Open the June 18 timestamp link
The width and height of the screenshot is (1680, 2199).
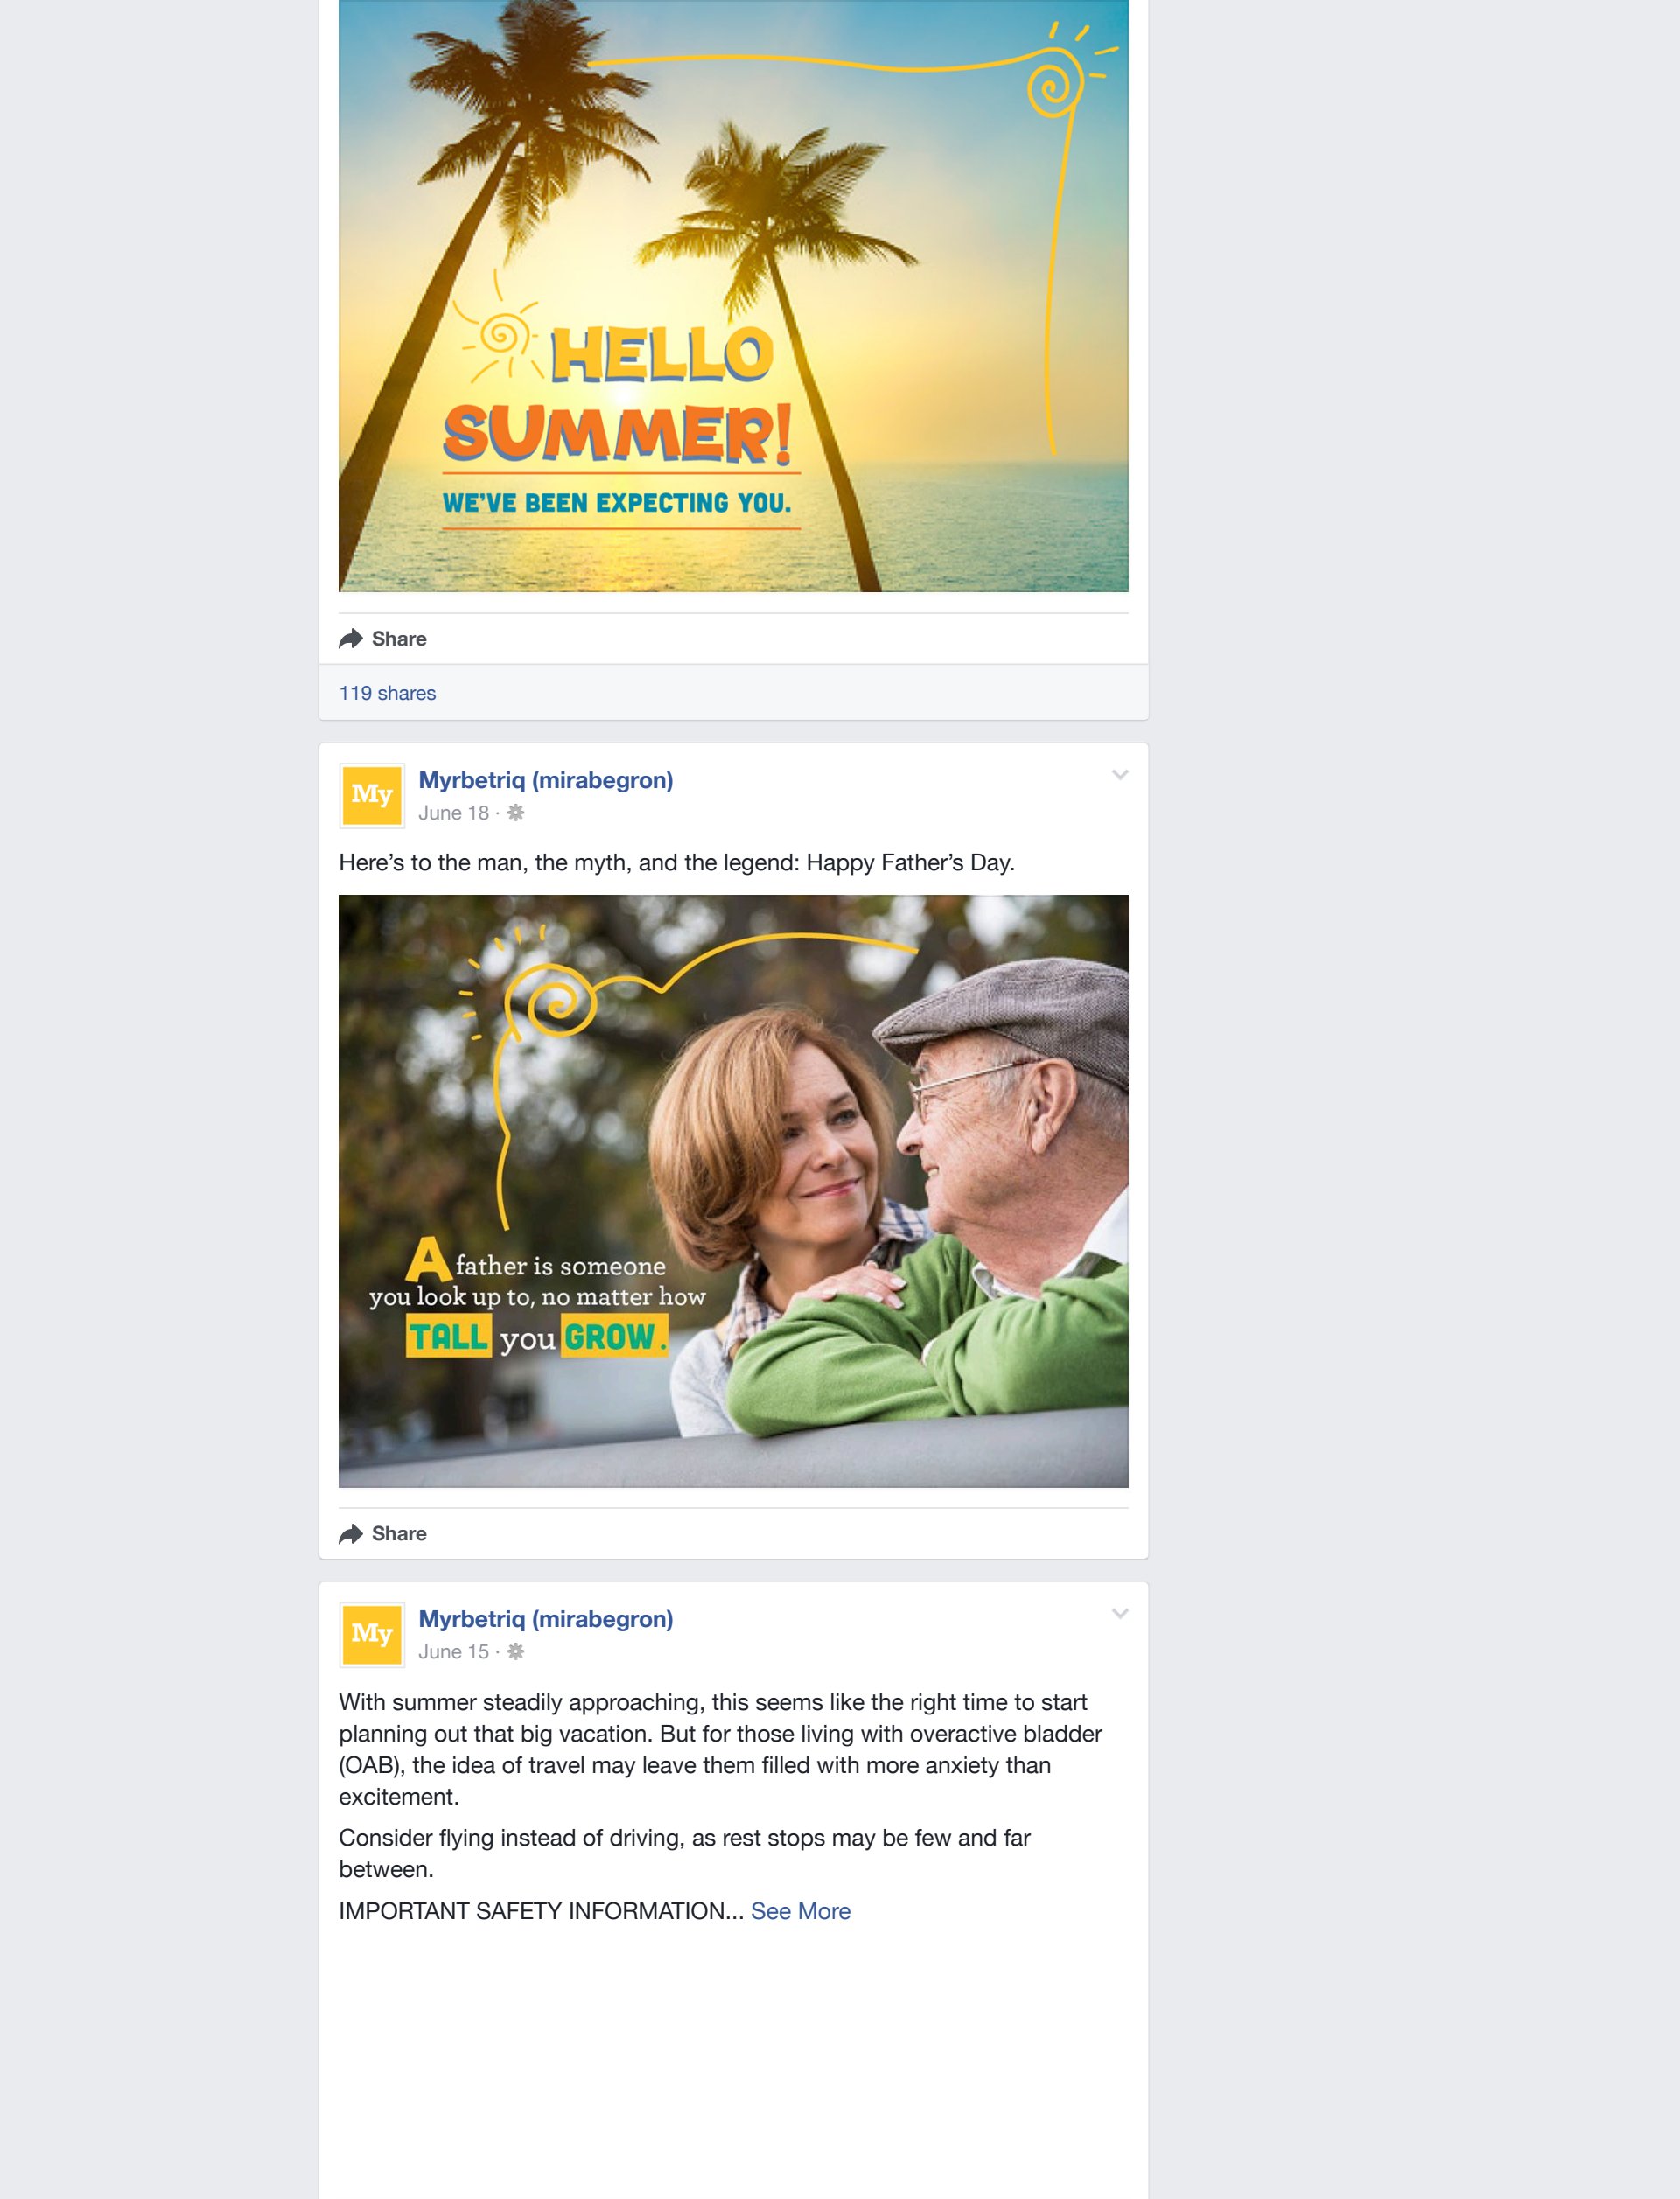pyautogui.click(x=453, y=813)
